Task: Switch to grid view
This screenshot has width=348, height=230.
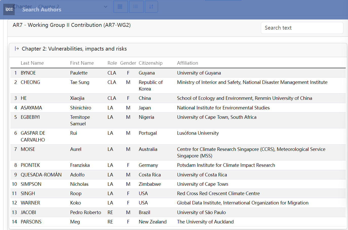Action: point(120,7)
